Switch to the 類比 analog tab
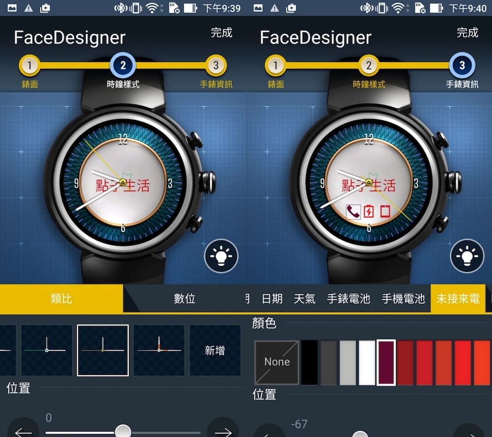The width and height of the screenshot is (492, 437). (x=61, y=298)
